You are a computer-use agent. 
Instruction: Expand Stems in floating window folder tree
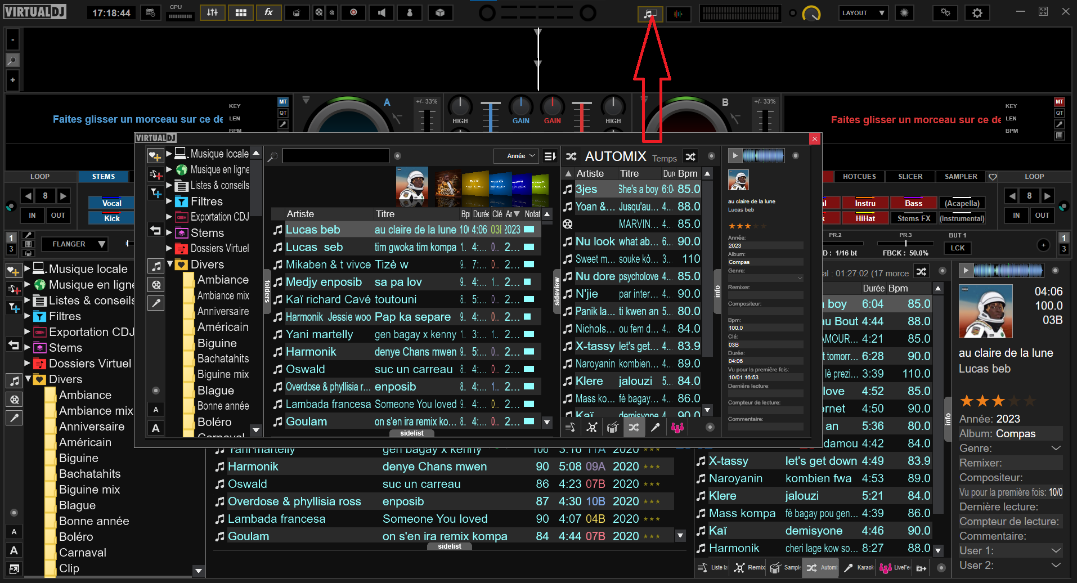click(169, 232)
